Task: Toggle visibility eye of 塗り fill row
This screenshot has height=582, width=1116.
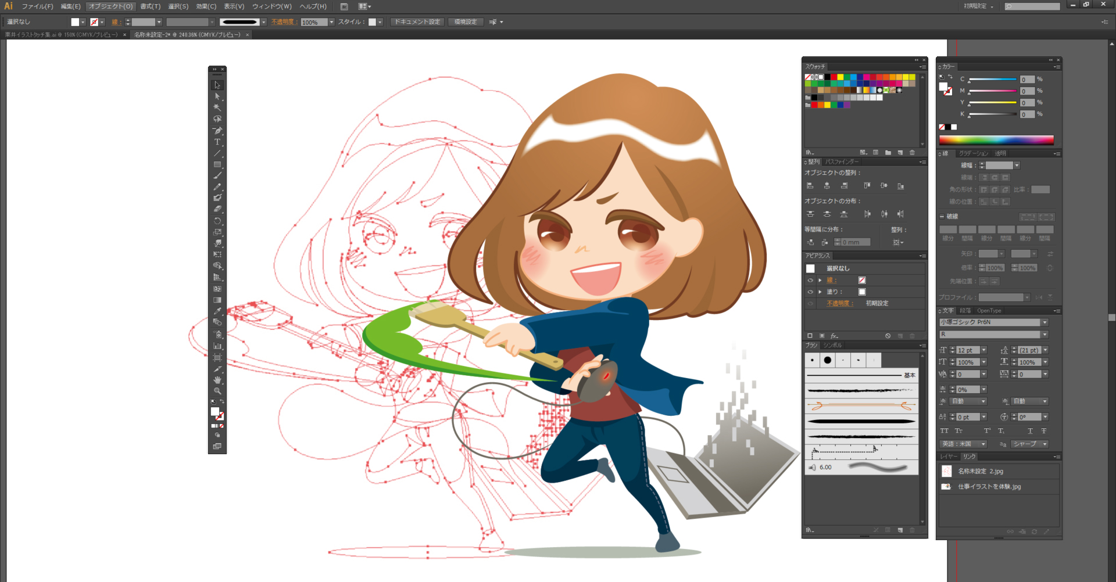Action: point(810,292)
